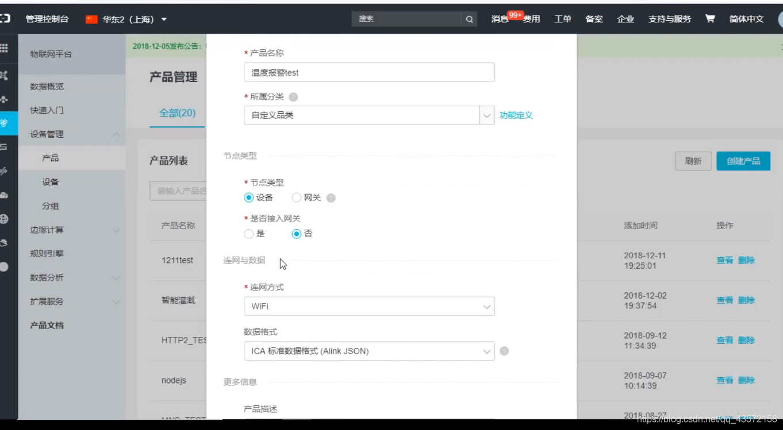Click the top bar 搜索 field
The width and height of the screenshot is (783, 430).
click(406, 19)
